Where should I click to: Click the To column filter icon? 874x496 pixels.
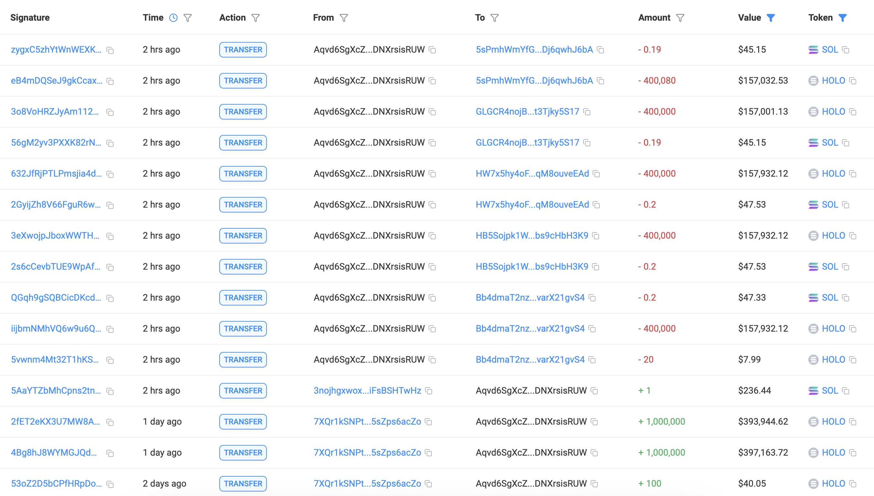point(495,18)
